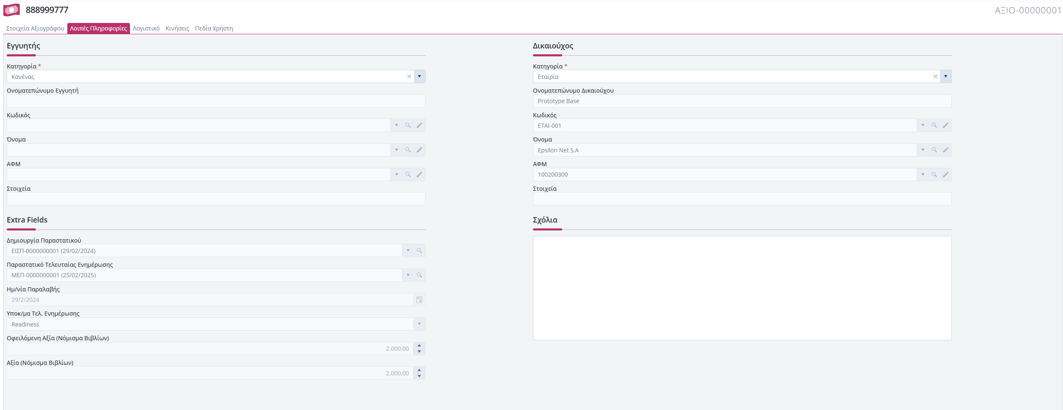Image resolution: width=1063 pixels, height=410 pixels.
Task: Search Δικαιούχος Όνομα Epsilon Net with magnifier
Action: 934,150
